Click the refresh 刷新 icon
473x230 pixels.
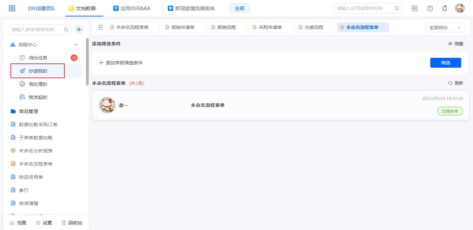pyautogui.click(x=450, y=83)
